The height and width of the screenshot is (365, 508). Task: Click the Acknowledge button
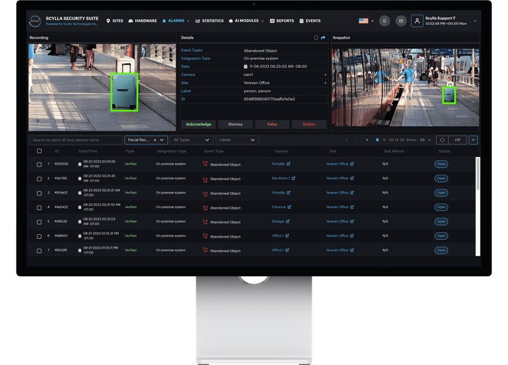tap(198, 124)
